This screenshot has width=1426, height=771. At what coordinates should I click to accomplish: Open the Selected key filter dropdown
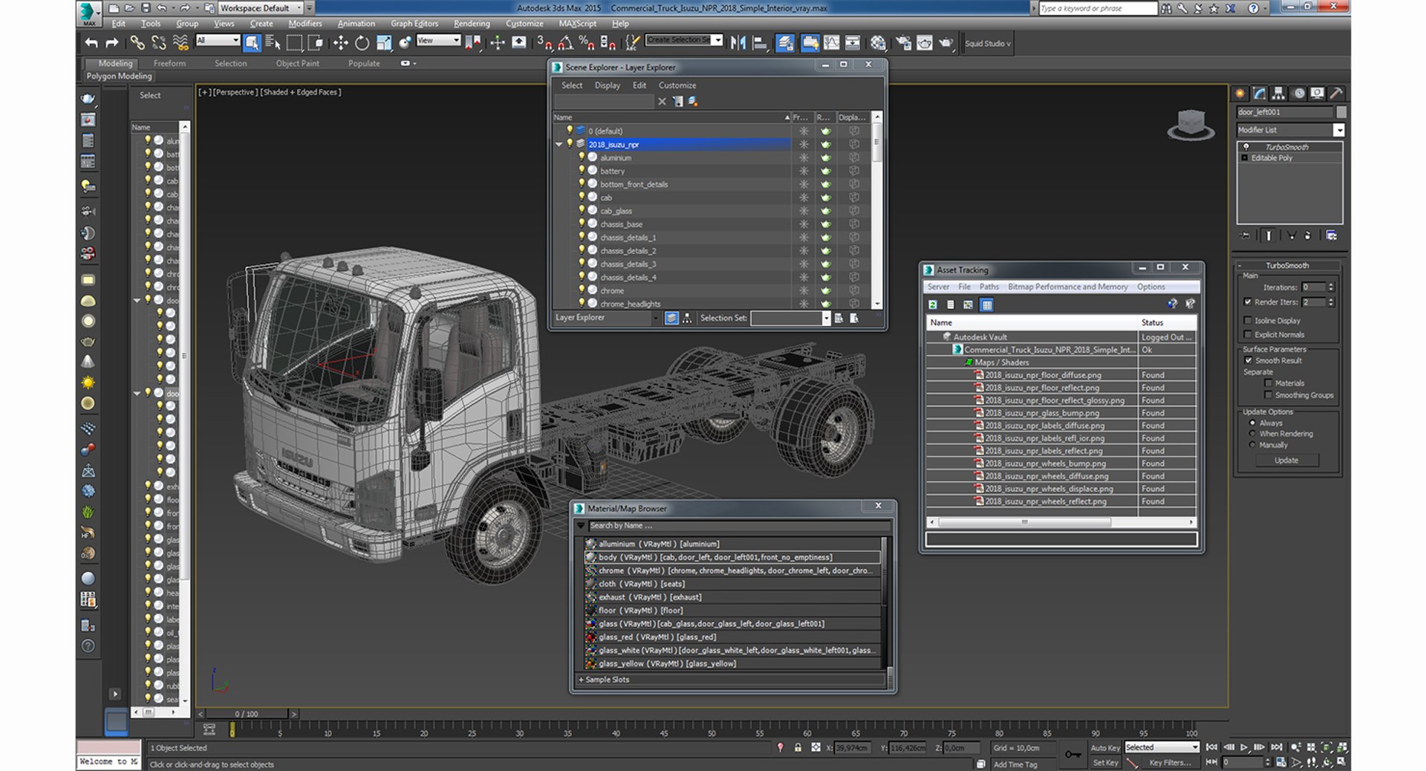click(x=1162, y=747)
